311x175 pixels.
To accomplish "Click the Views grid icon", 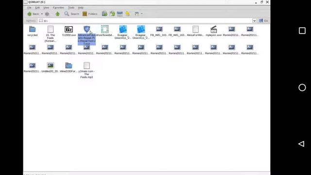I will point(137,14).
